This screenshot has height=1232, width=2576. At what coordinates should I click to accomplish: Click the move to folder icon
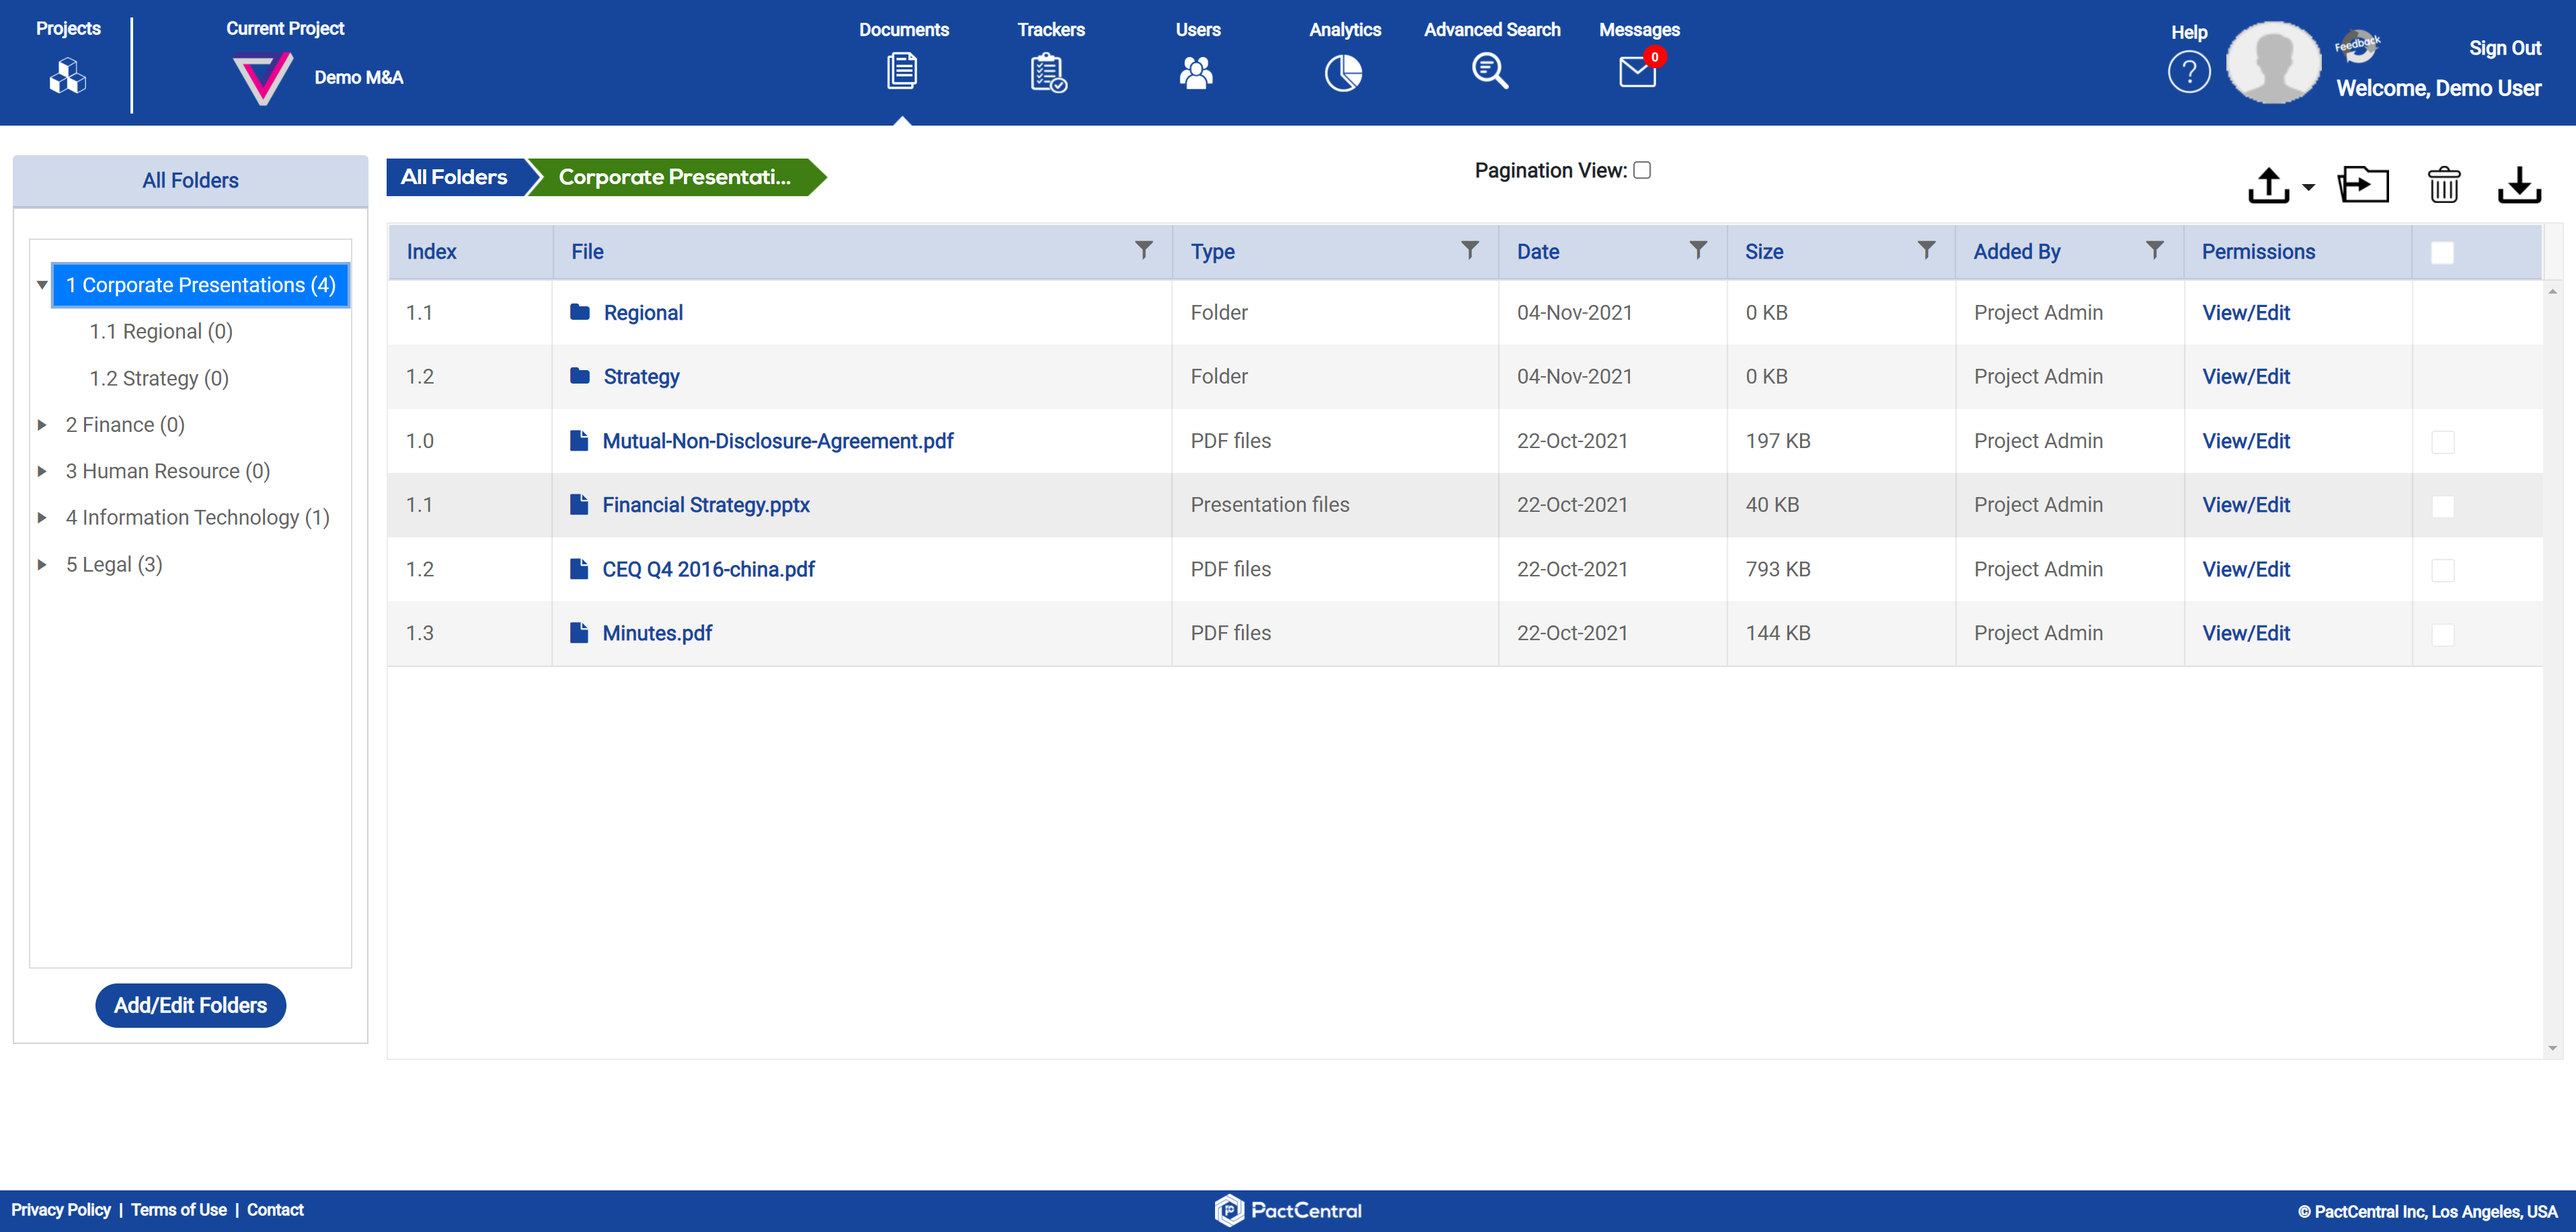(x=2363, y=185)
